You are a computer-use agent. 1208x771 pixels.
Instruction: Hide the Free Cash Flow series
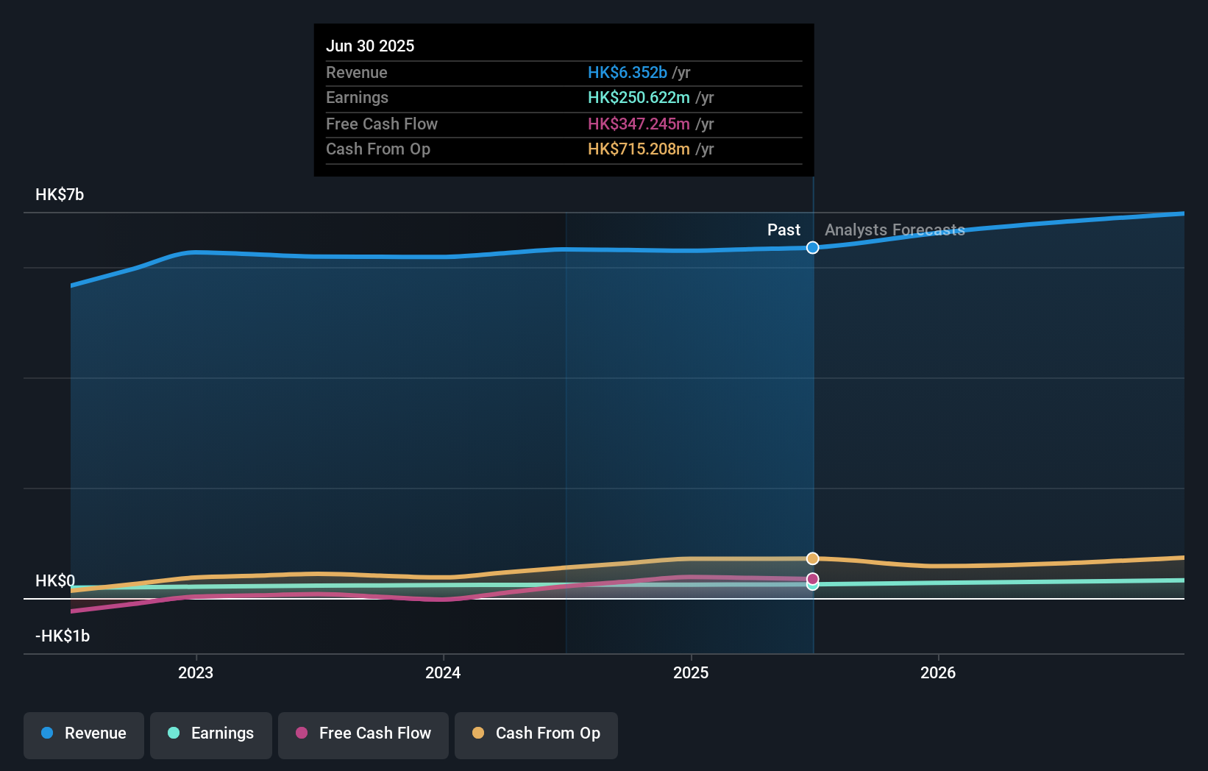pos(363,735)
